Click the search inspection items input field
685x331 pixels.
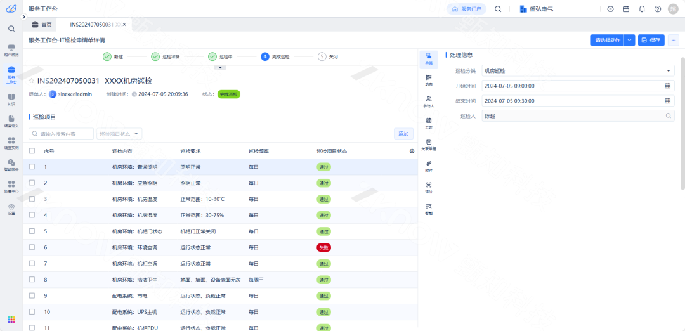62,134
